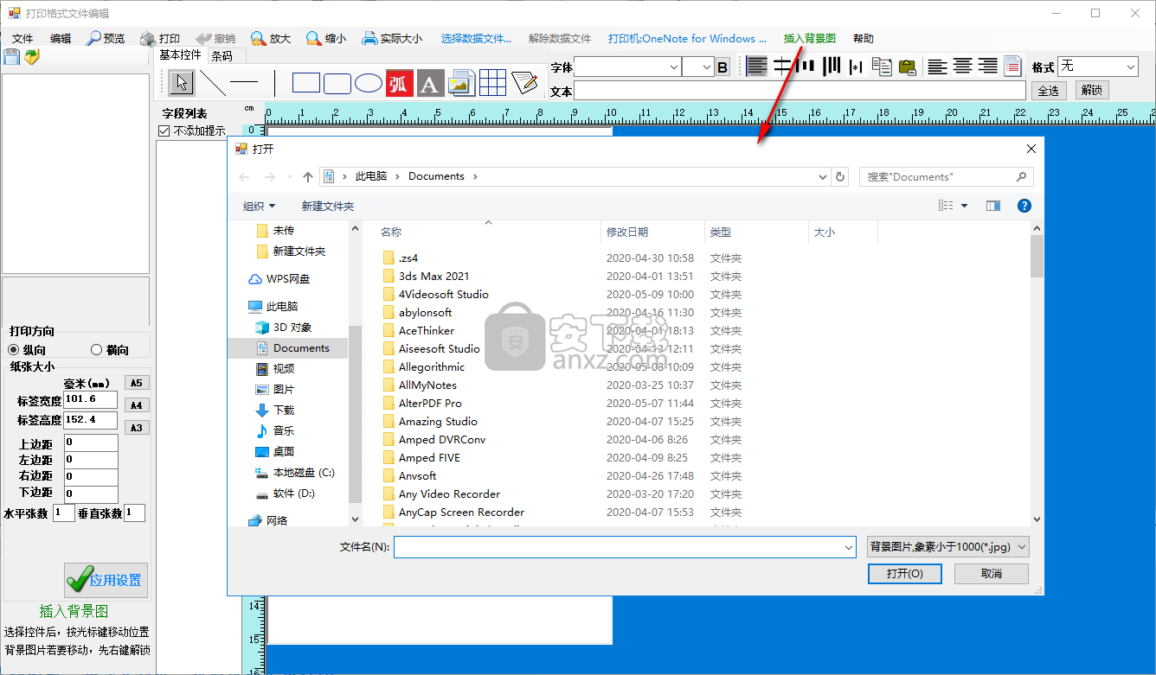This screenshot has width=1156, height=675.
Task: Select 桌面 in the navigation pane
Action: 284,451
